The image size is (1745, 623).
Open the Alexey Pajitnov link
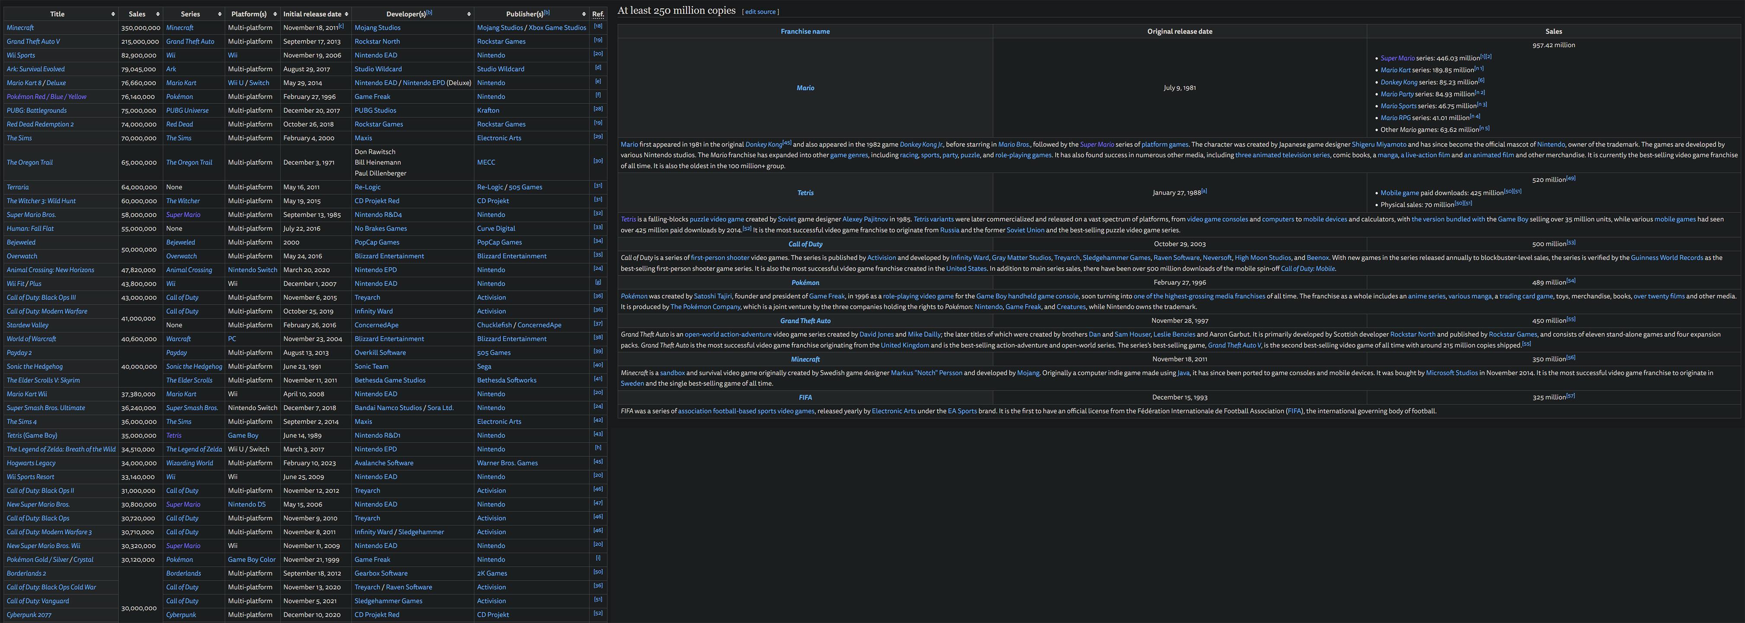point(865,220)
